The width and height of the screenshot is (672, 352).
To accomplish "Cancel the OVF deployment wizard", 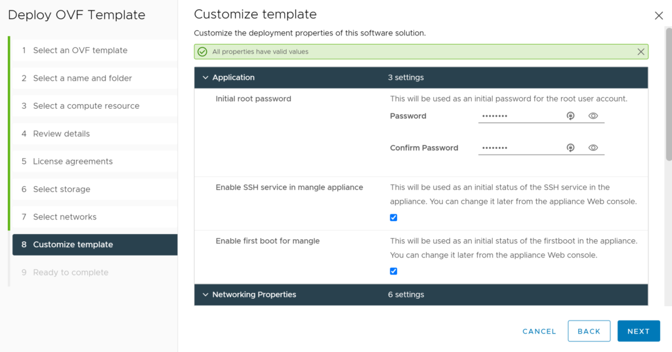I will pos(539,331).
